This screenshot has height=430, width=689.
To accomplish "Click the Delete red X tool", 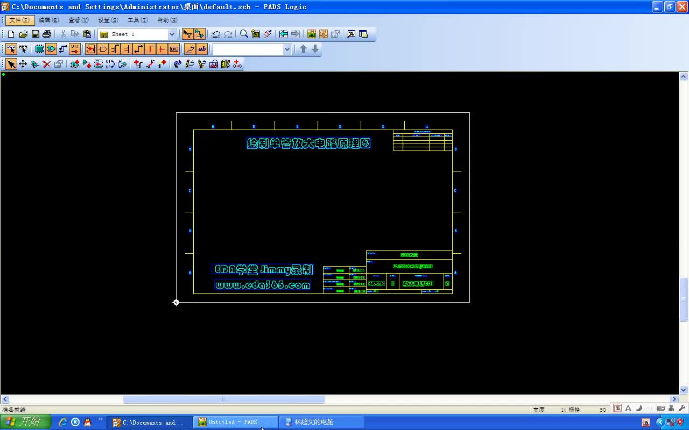I will (x=47, y=64).
